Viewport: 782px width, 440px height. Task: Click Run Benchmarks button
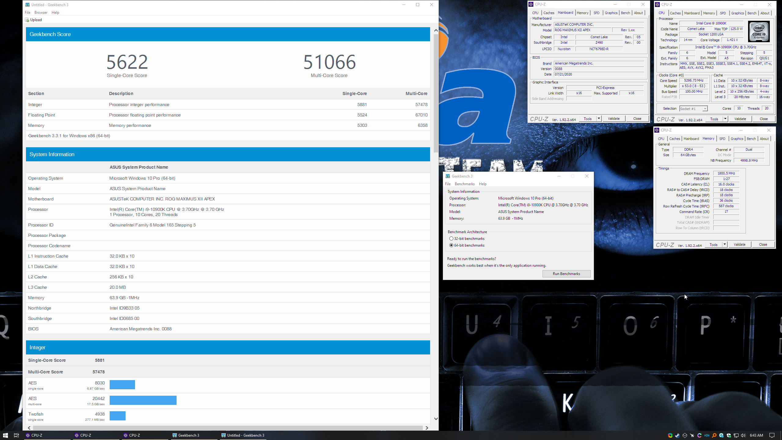point(566,274)
